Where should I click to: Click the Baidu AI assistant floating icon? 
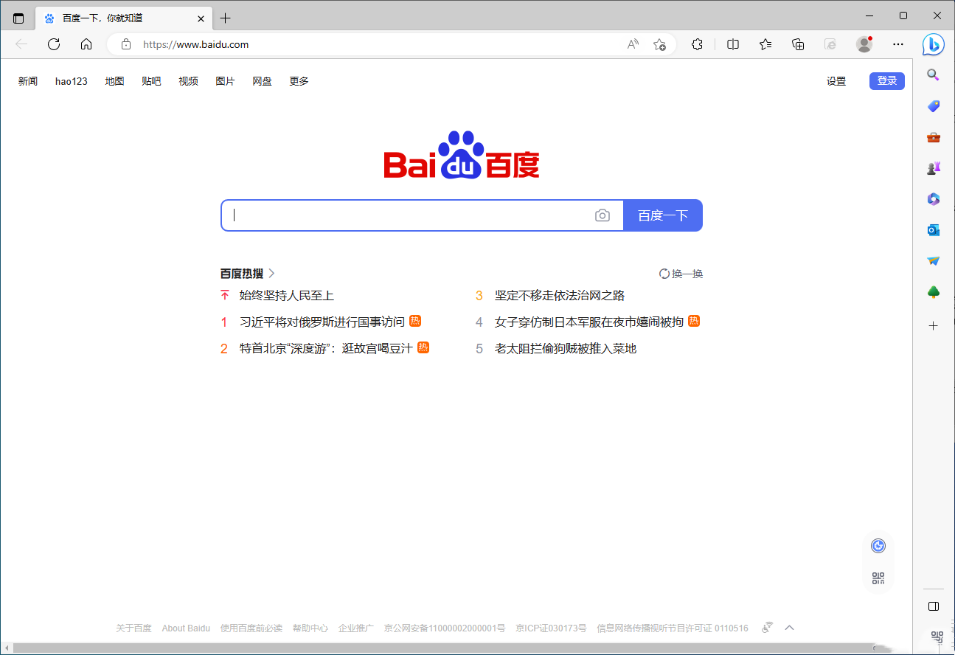pyautogui.click(x=878, y=546)
